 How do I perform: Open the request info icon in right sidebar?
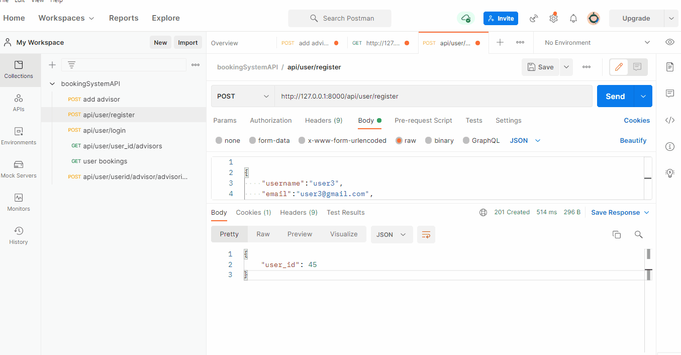tap(669, 147)
